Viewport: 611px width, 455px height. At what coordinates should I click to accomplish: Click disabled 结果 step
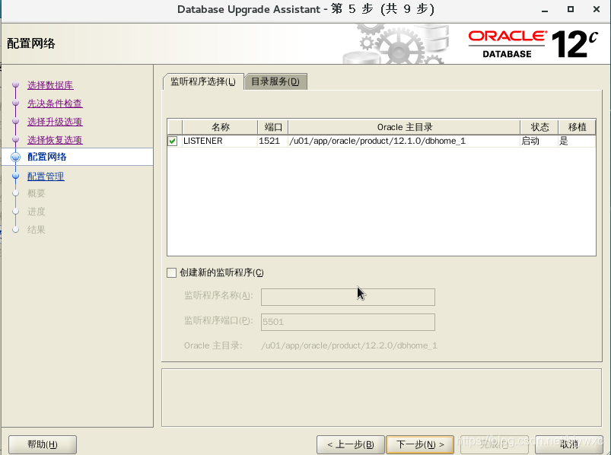click(37, 230)
